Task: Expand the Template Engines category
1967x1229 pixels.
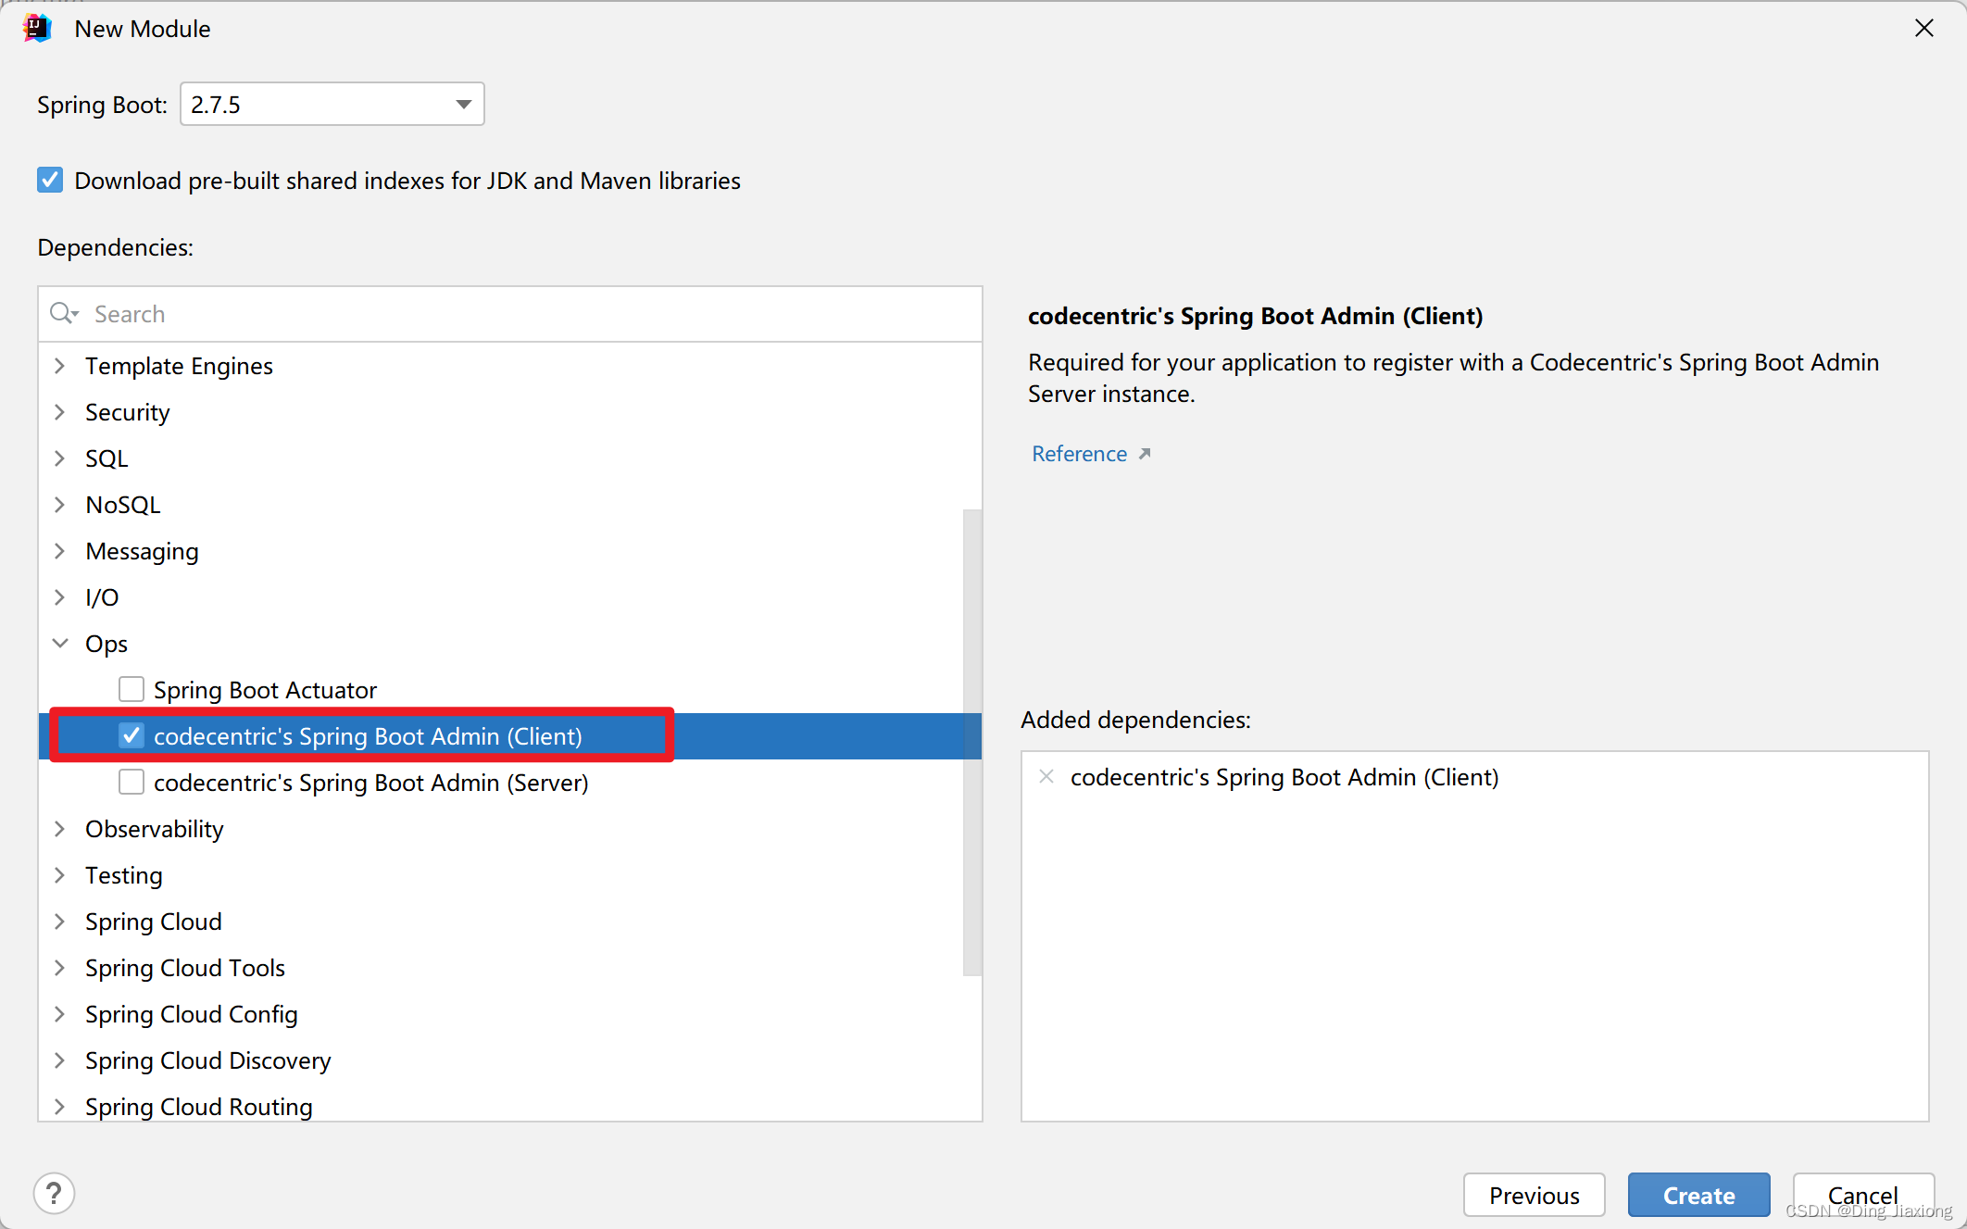Action: (60, 366)
